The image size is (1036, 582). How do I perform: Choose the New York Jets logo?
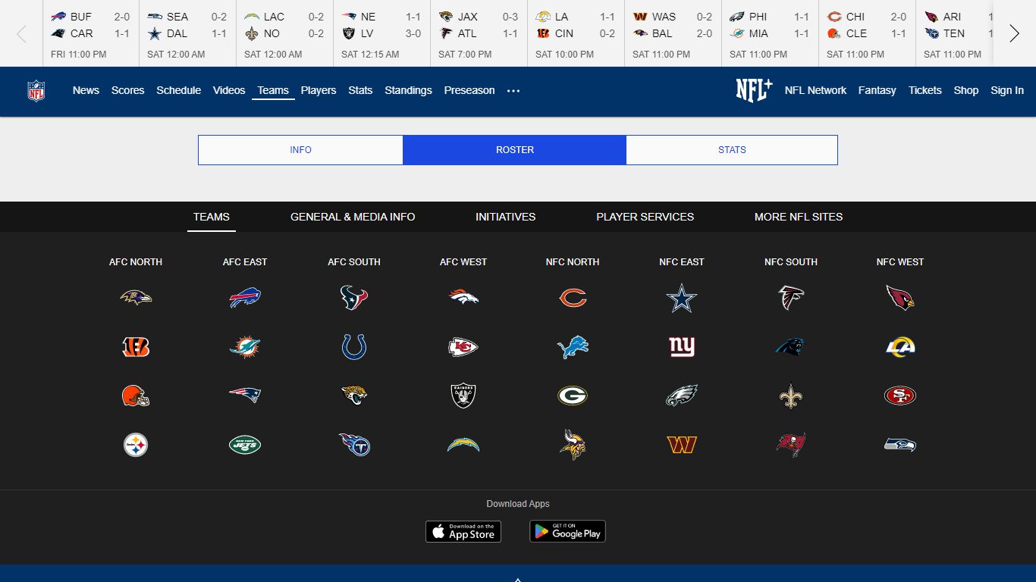click(245, 445)
